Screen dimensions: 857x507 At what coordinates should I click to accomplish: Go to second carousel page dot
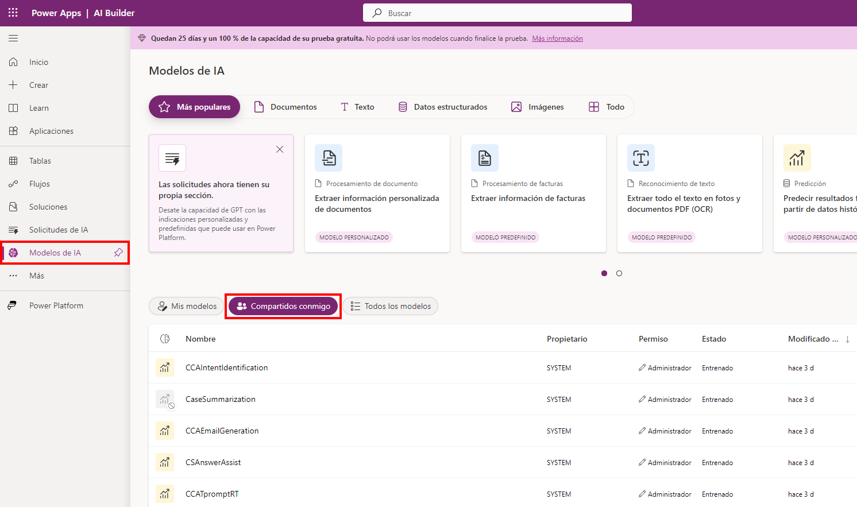coord(619,273)
